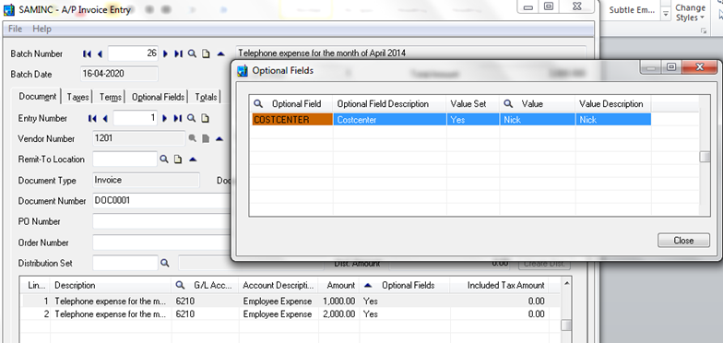
Task: Go to first entry number arrow
Action: [92, 118]
